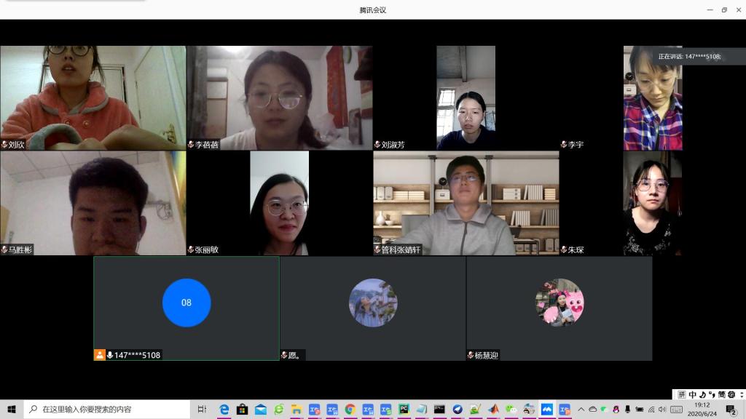
Task: Open the Windows notification center
Action: point(731,410)
